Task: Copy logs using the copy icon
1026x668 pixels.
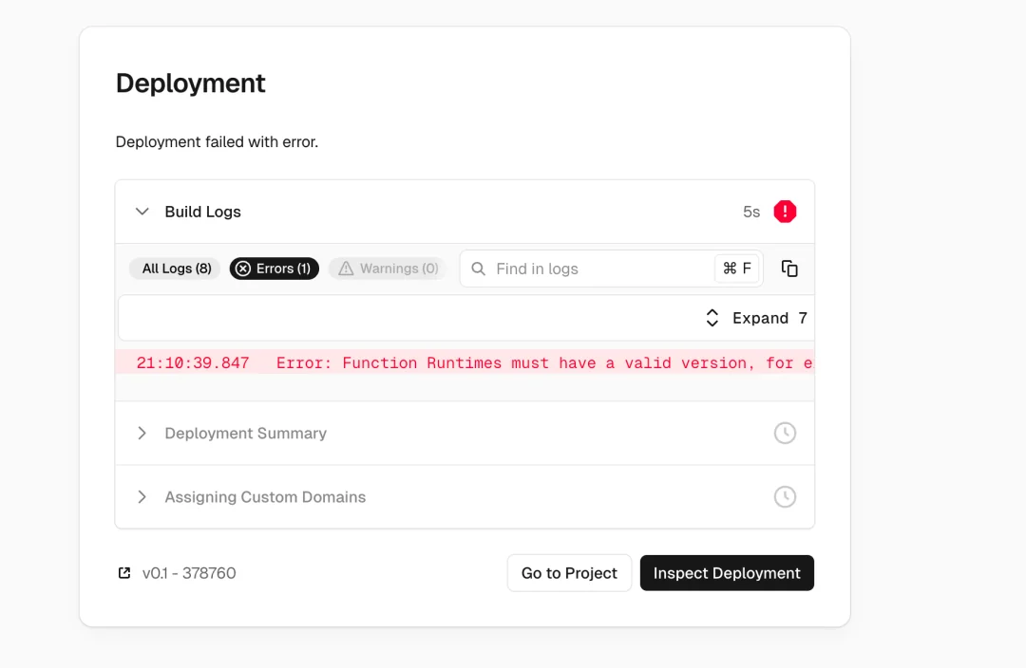Action: pyautogui.click(x=789, y=269)
